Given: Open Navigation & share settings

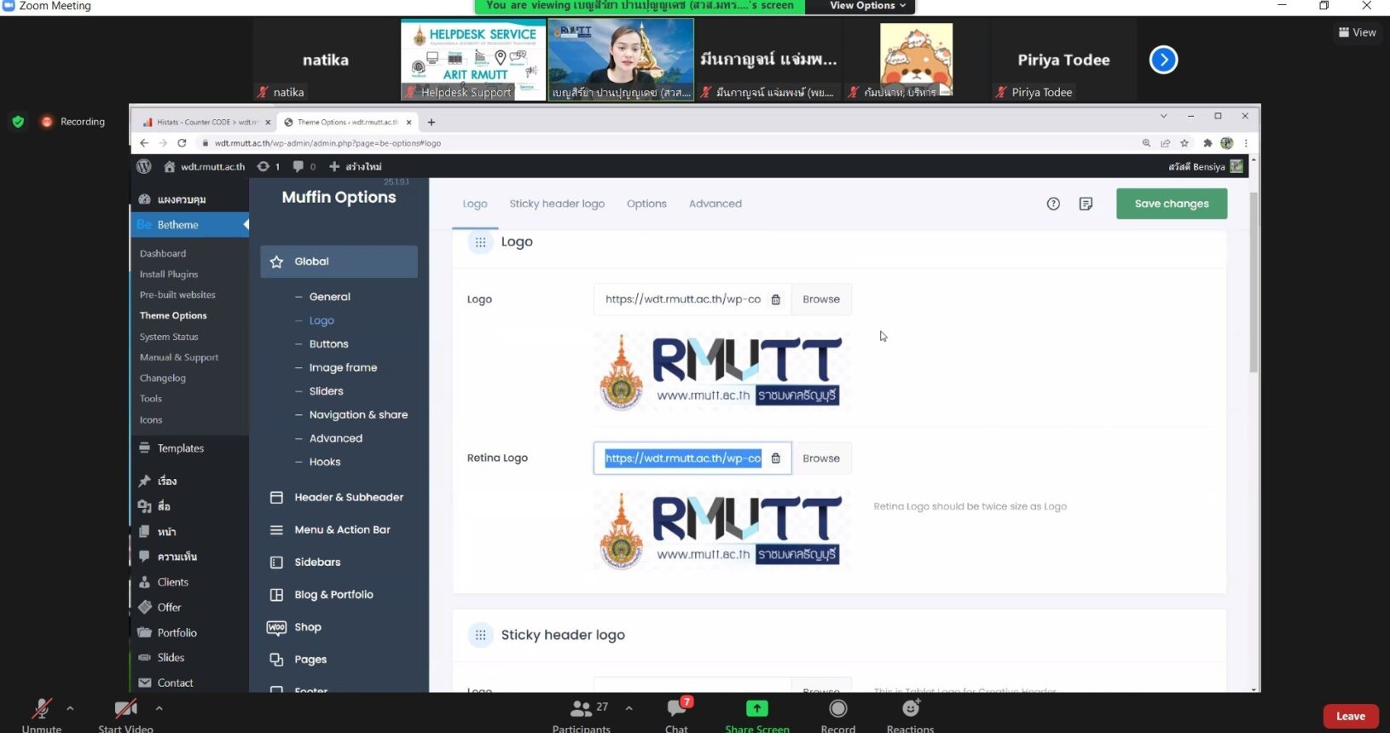Looking at the screenshot, I should (358, 415).
